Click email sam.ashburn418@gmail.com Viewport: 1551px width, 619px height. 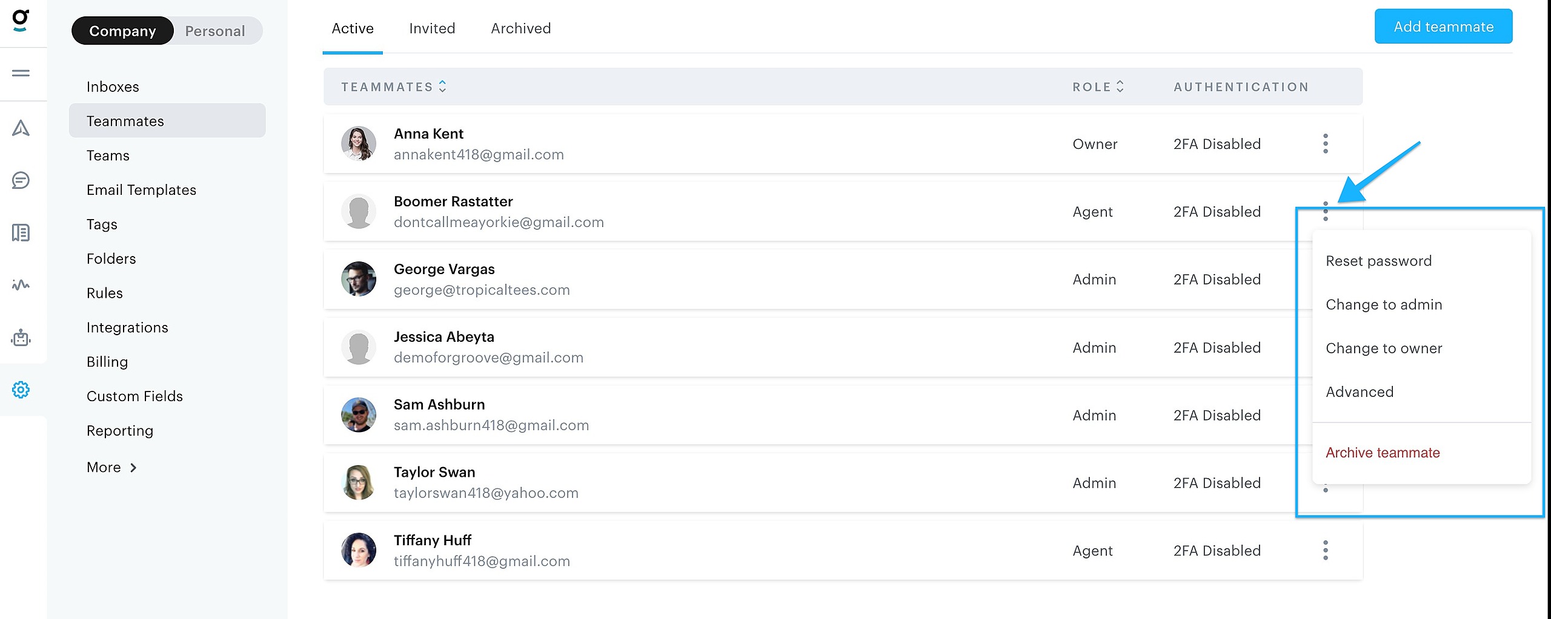(491, 425)
